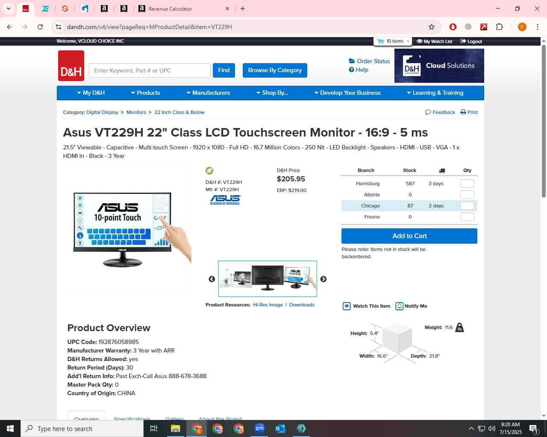Open browser tab search dropdown
Screen dimensions: 547x437
(9, 9)
